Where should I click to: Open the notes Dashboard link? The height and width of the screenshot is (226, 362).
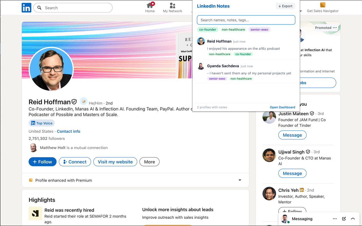283,107
